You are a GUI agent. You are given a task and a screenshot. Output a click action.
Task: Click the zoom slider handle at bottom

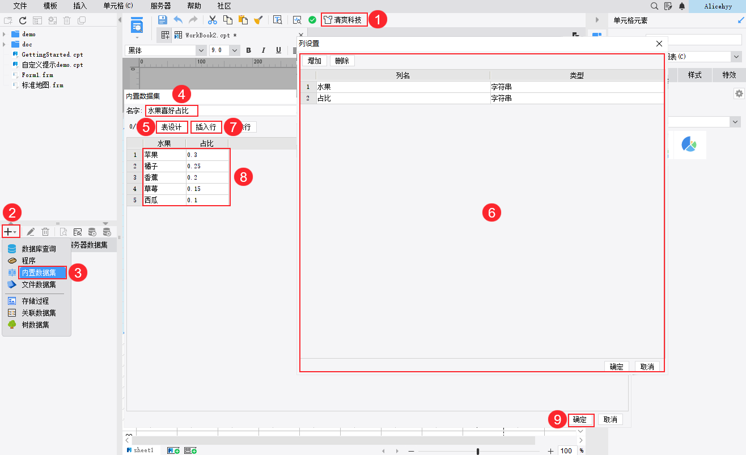[x=478, y=451]
